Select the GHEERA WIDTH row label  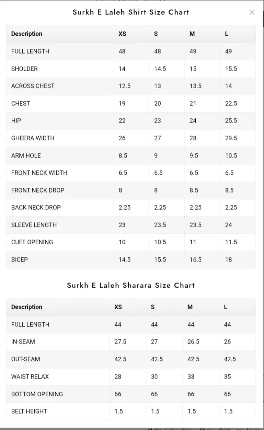[x=33, y=138]
